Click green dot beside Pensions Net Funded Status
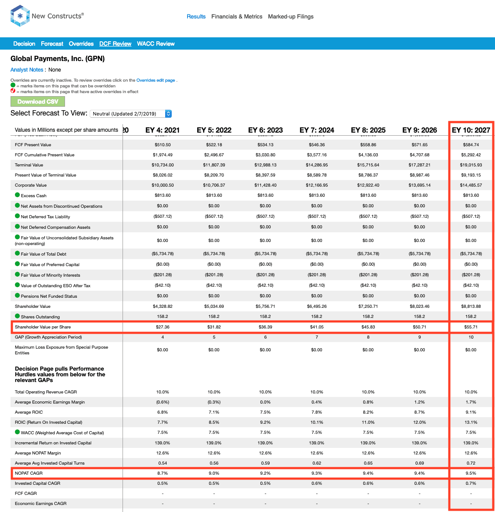 pos(17,296)
